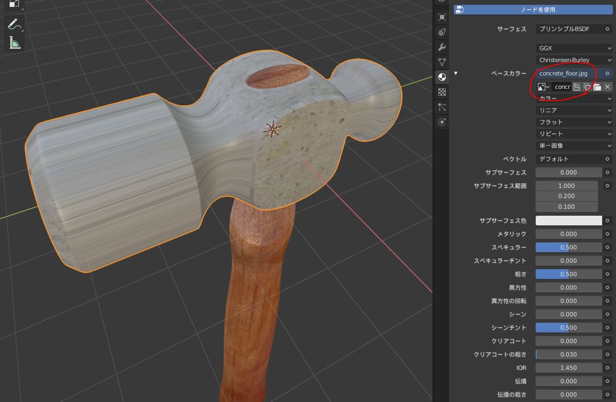Click the 伝播の粗さ 0.000 slider

568,395
